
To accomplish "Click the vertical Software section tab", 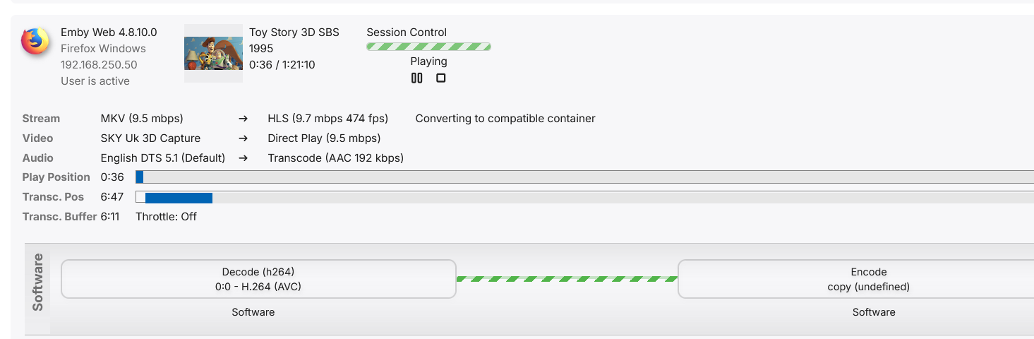I will click(38, 282).
